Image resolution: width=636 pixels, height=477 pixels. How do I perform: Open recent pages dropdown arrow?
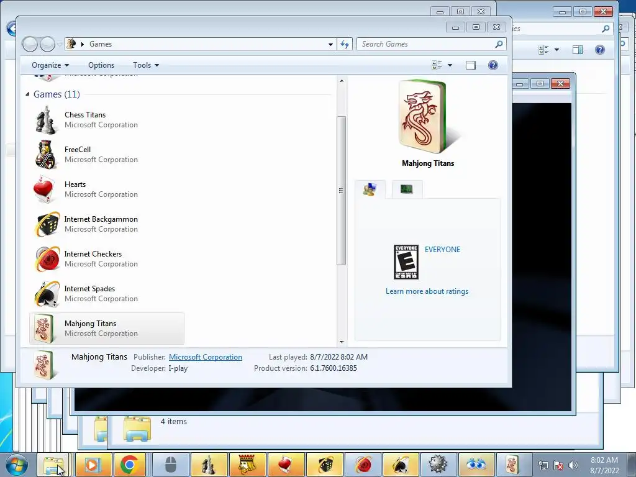[x=60, y=44]
